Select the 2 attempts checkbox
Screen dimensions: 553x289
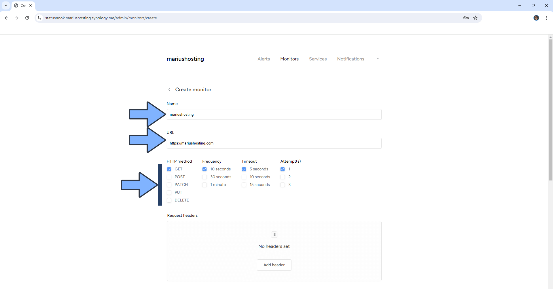[283, 177]
